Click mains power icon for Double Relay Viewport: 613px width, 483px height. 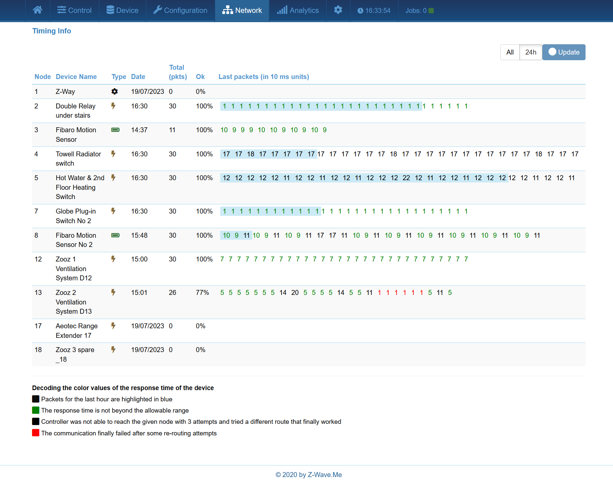113,106
